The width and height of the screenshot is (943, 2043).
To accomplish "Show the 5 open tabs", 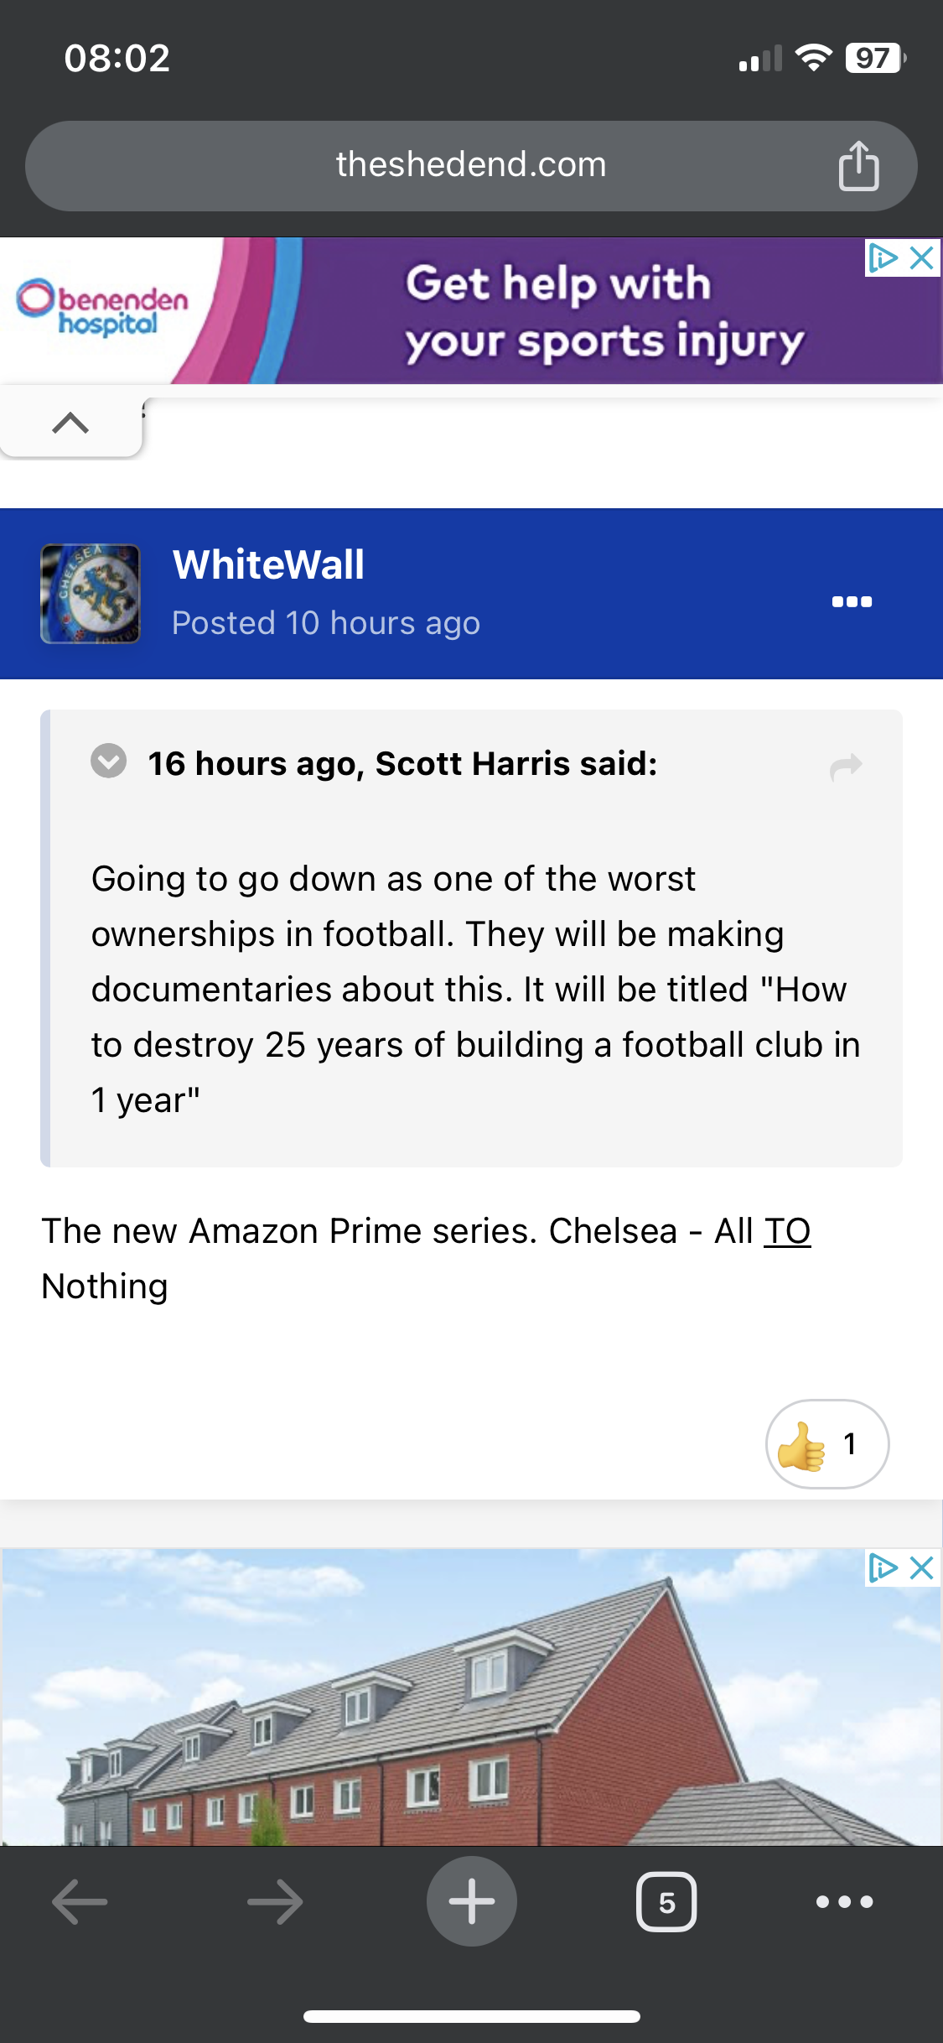I will tap(666, 1901).
